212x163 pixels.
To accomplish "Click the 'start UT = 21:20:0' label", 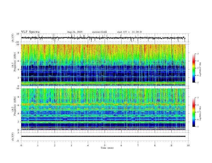I will point(129,32).
